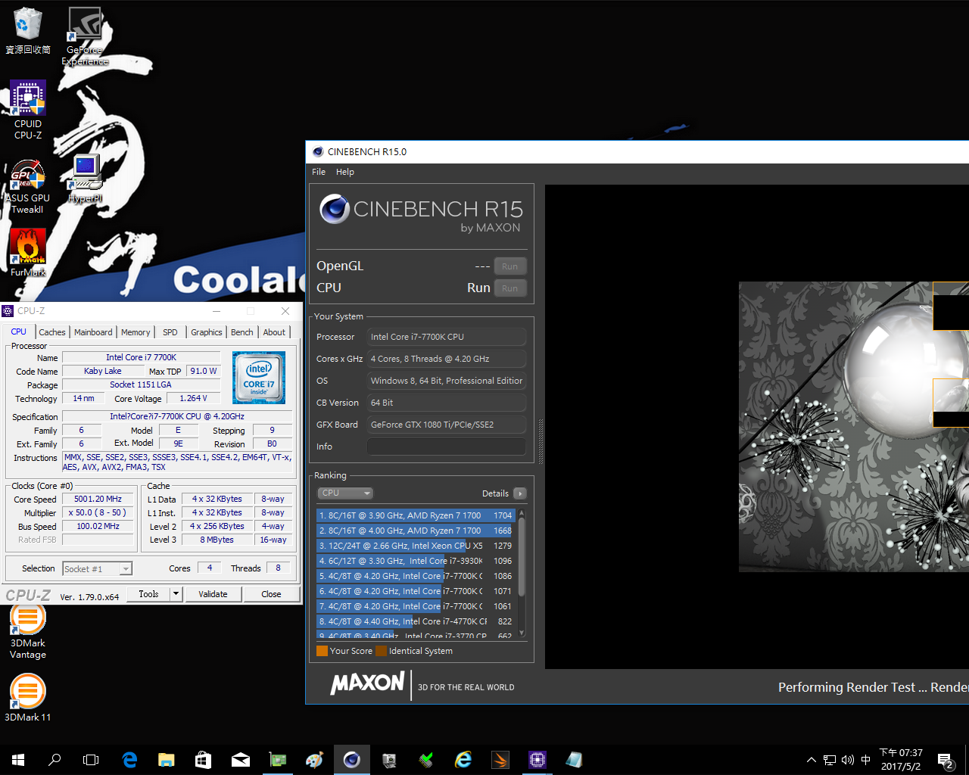Screen dimensions: 969x775
Task: Select ranking entry i7-3930K score 1096
Action: [415, 561]
